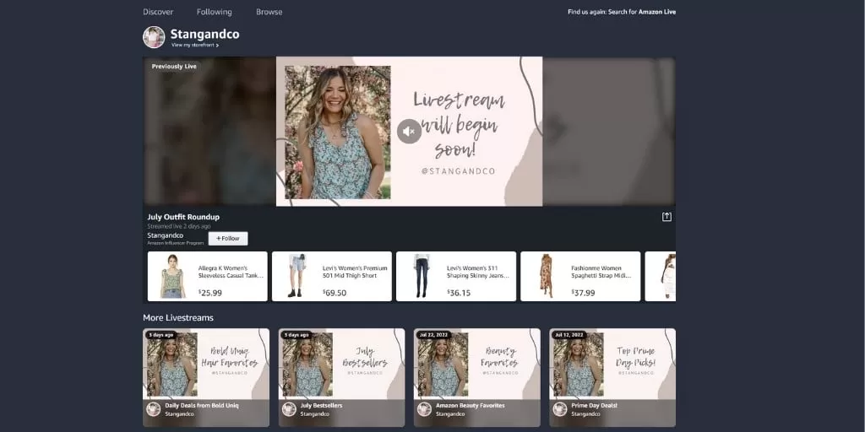Click avatar on July Bestsellers card footer
Viewport: 865px width, 432px height.
tap(289, 409)
